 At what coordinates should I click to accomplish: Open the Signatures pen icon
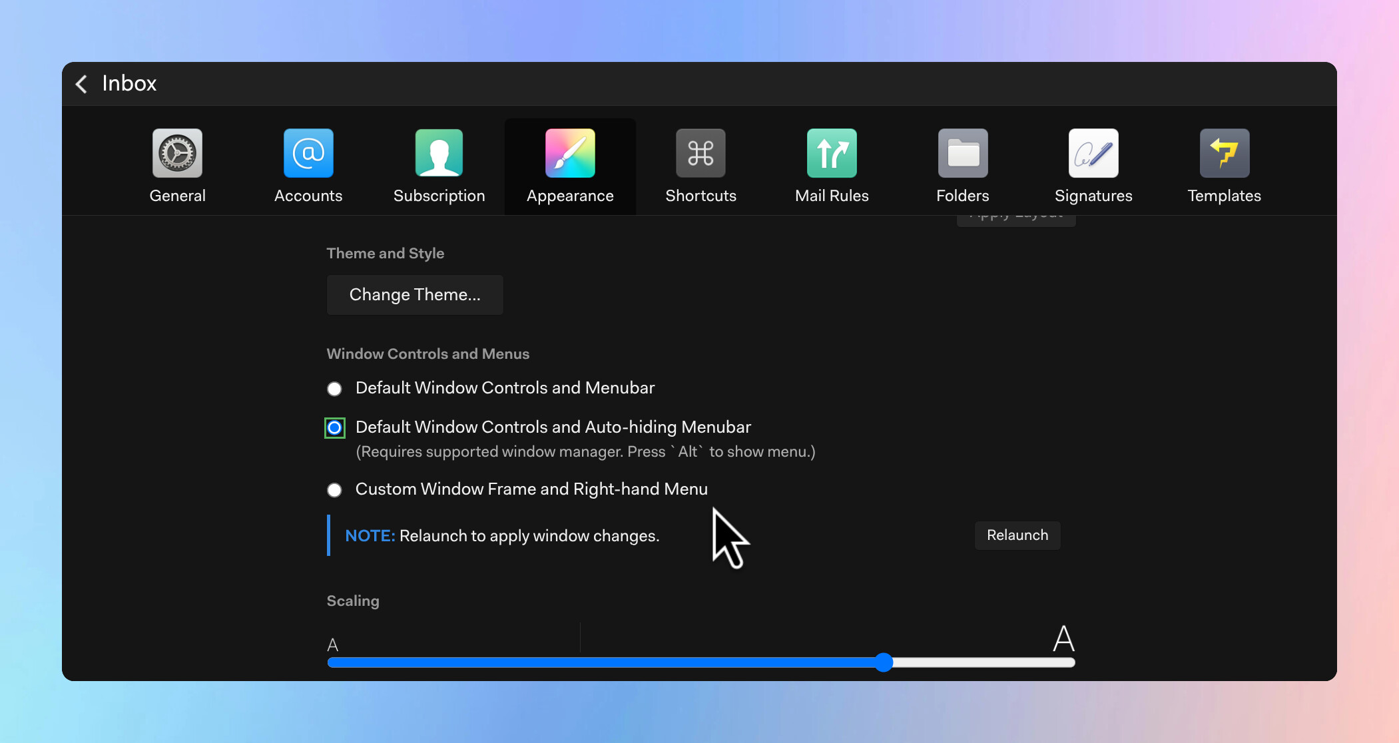1093,154
